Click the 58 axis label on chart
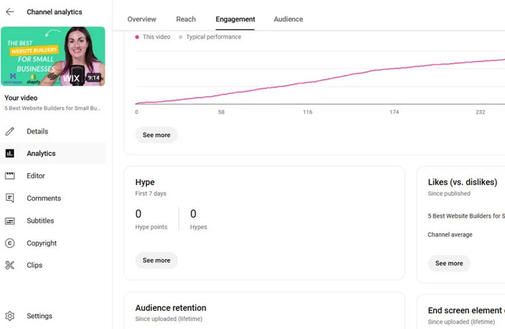Image resolution: width=505 pixels, height=329 pixels. pos(221,112)
